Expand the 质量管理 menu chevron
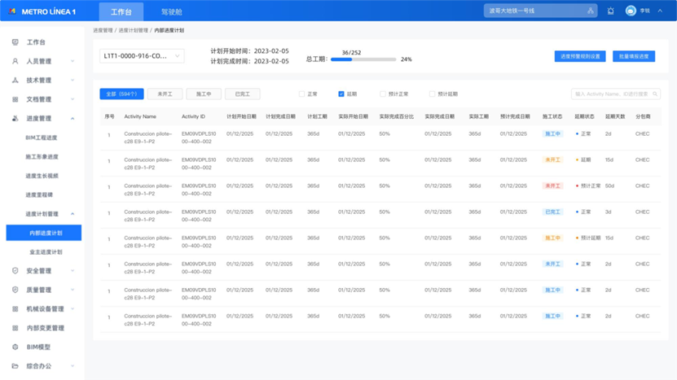The height and width of the screenshot is (380, 677). point(73,290)
